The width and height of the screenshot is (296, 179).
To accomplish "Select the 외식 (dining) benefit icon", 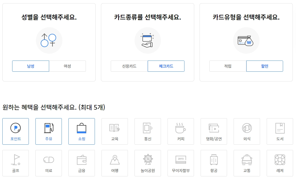I will tap(247, 131).
